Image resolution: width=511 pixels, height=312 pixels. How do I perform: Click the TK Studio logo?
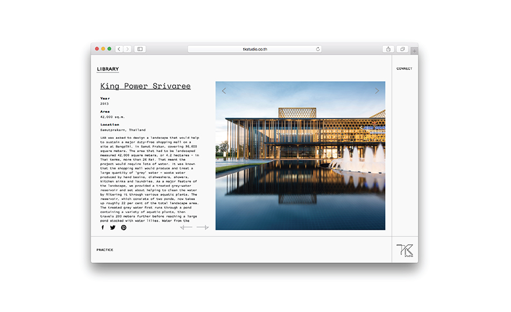(x=405, y=250)
